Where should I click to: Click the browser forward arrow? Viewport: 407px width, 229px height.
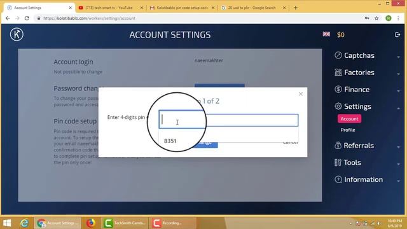(17, 18)
